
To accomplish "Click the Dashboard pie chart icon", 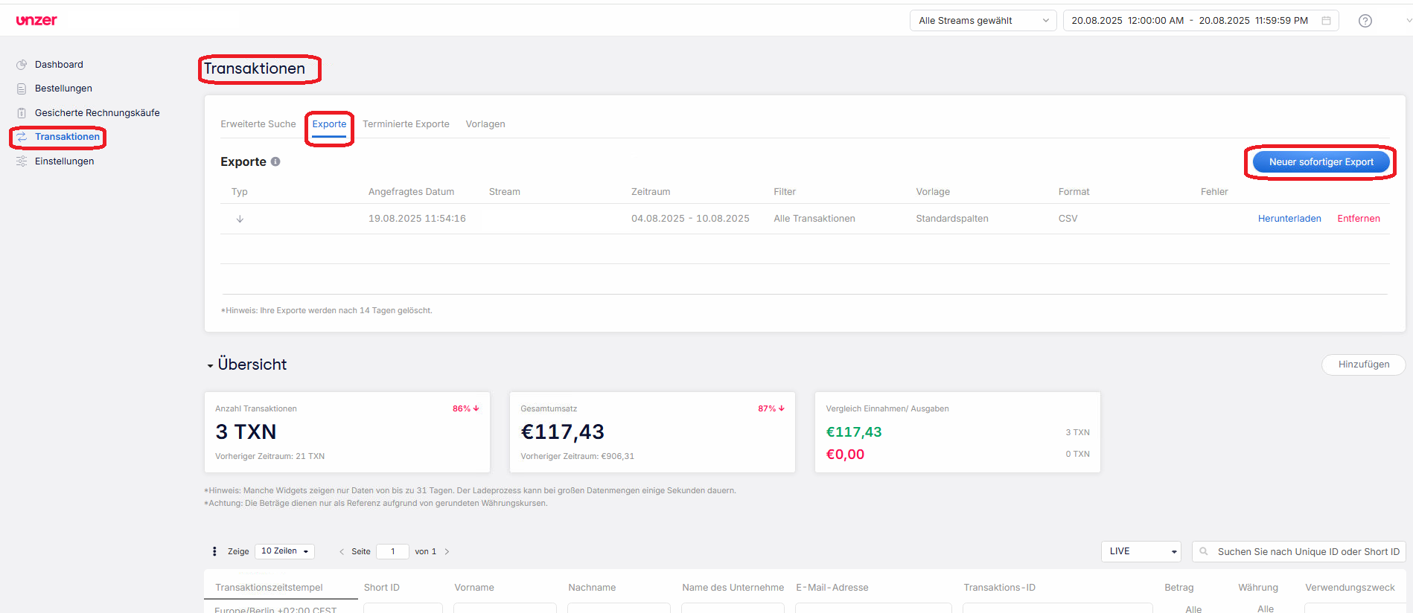I will pos(22,65).
